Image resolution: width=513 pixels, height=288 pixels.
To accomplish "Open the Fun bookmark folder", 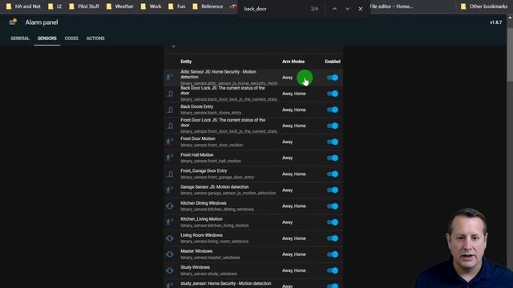I will click(x=177, y=6).
